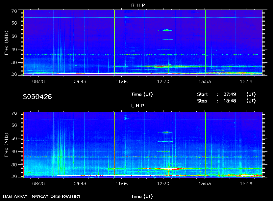Click the "R H P" plot title
273x201 pixels.
(138, 5)
